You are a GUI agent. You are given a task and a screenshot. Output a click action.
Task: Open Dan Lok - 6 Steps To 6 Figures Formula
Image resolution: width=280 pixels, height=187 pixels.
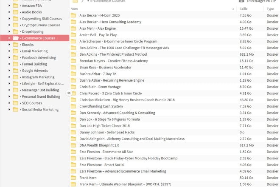pyautogui.click(x=109, y=119)
